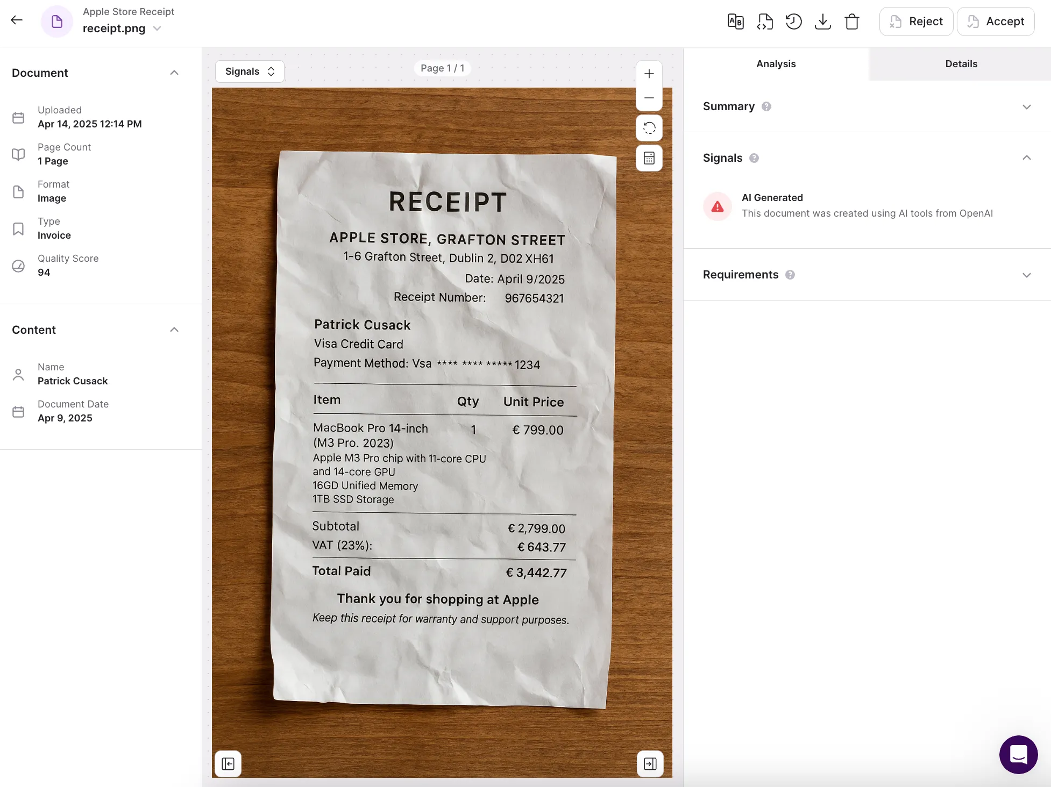
Task: Toggle the left sidebar panel
Action: point(228,764)
